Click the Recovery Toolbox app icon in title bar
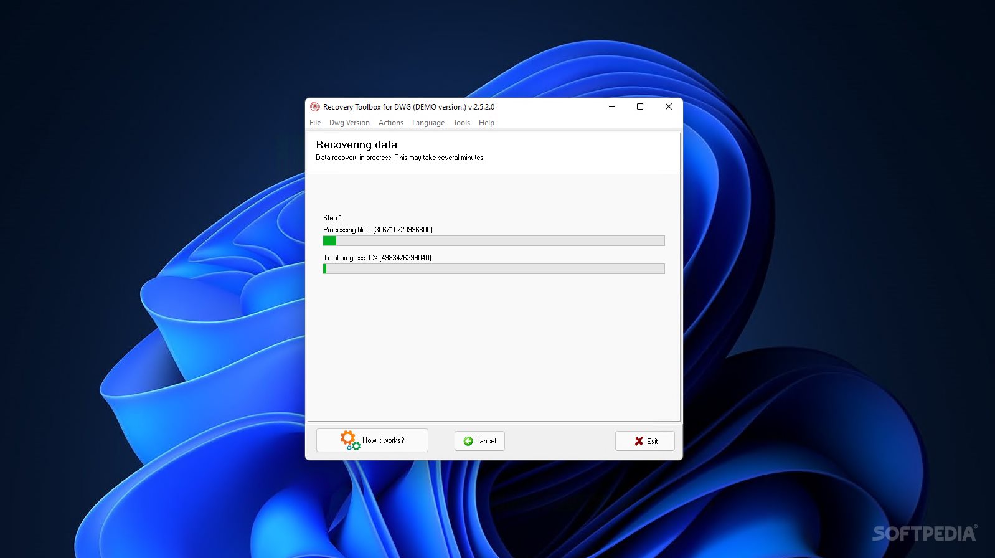Screen dimensions: 995x558 coord(315,106)
